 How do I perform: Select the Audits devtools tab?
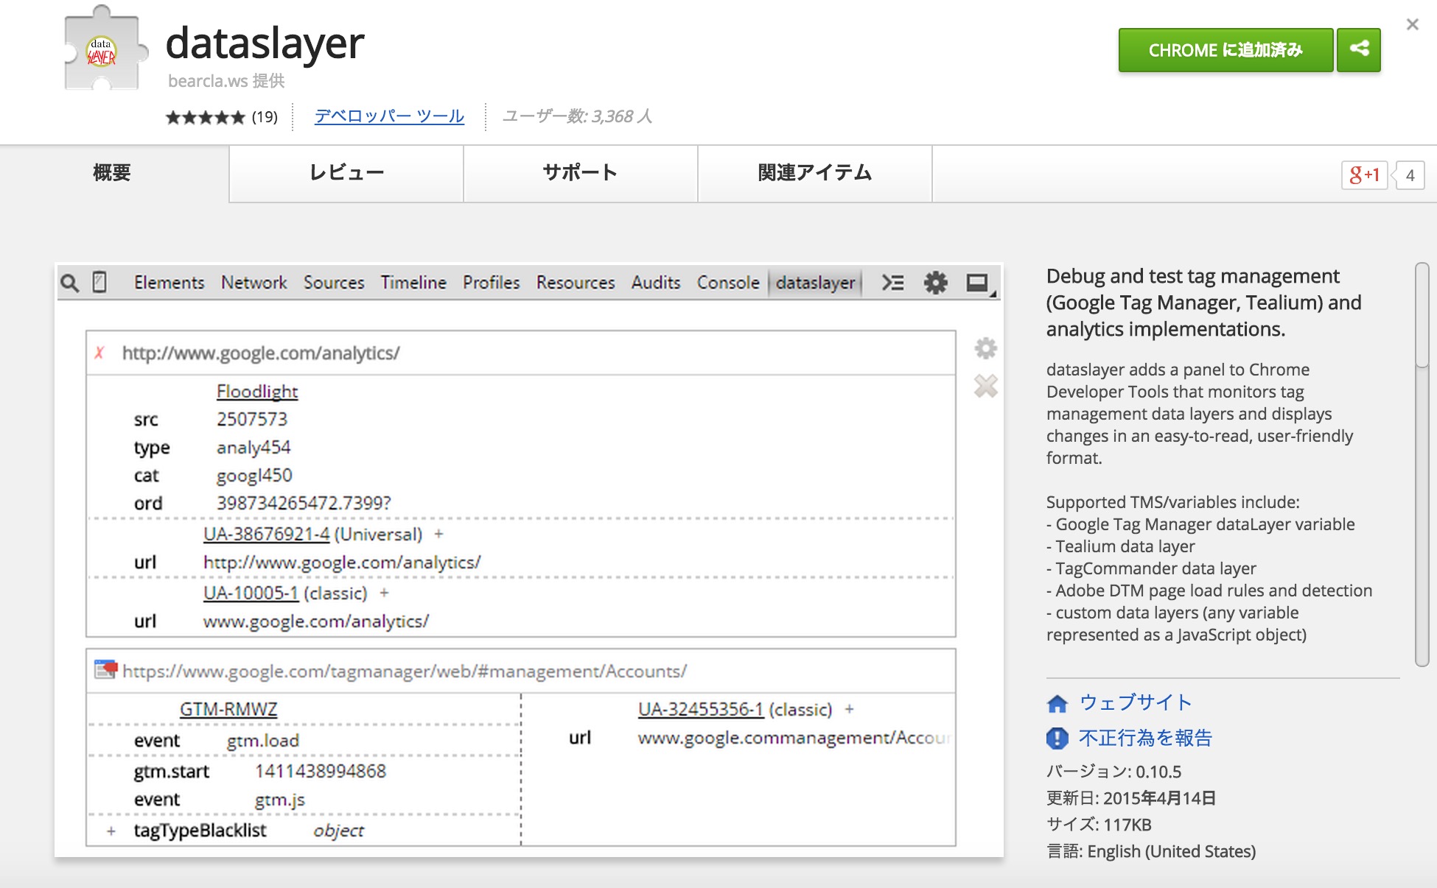(x=656, y=282)
